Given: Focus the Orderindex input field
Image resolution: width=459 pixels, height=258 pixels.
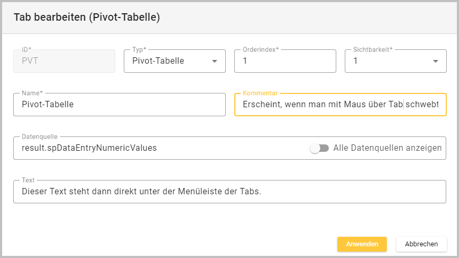Looking at the screenshot, I should [x=285, y=61].
